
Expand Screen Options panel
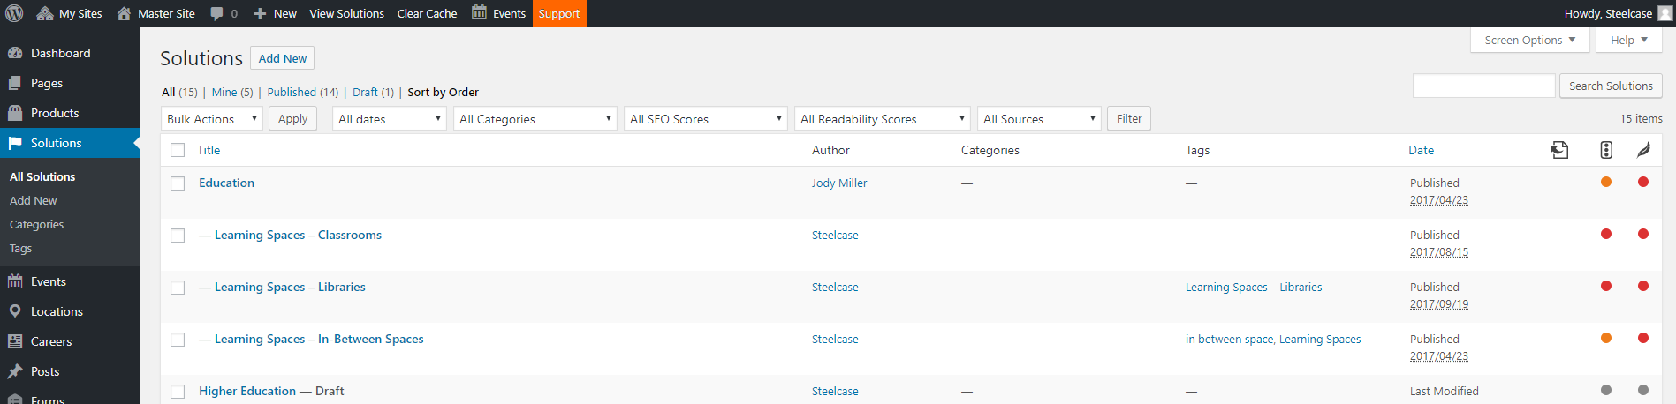click(1530, 40)
